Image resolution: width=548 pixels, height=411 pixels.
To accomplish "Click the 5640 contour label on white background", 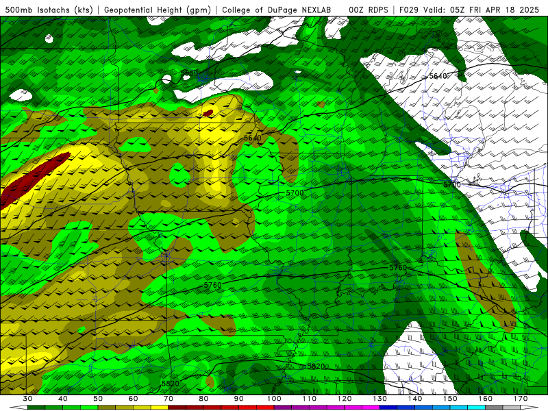I will click(438, 76).
